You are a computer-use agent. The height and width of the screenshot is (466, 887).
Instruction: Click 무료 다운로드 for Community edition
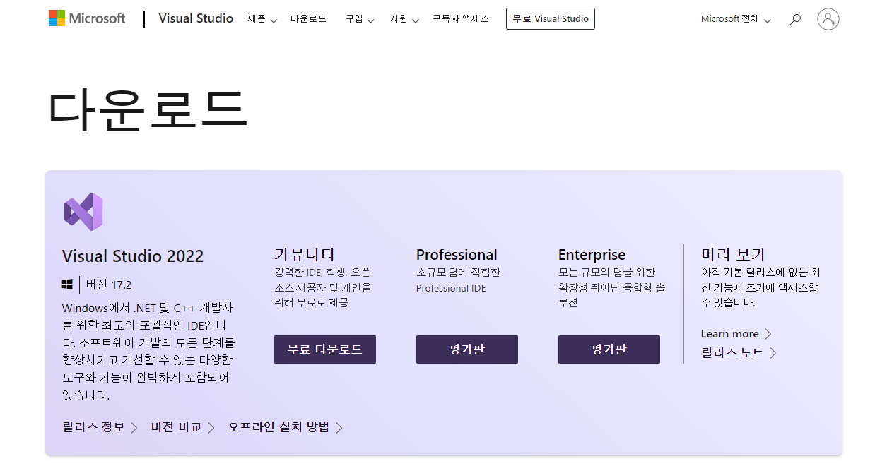[325, 349]
